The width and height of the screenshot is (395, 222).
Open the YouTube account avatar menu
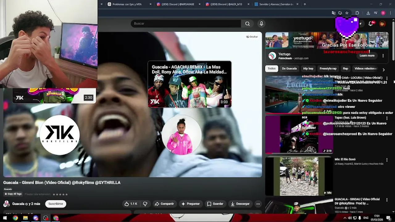(x=382, y=23)
